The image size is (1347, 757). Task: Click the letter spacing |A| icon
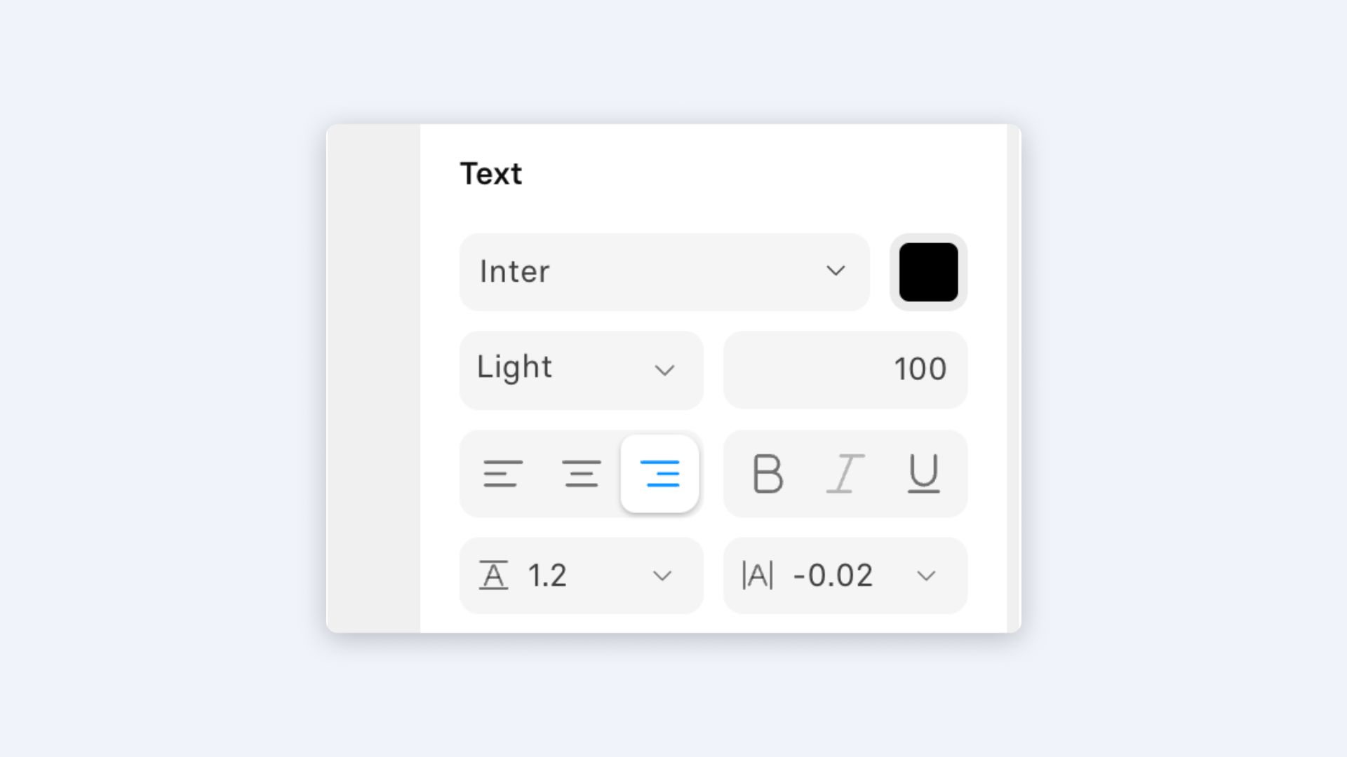(758, 575)
